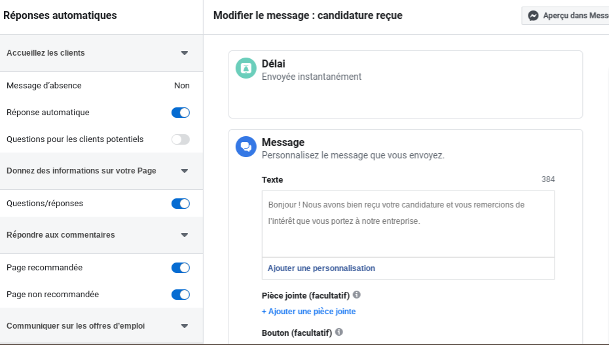The height and width of the screenshot is (345, 609).
Task: Toggle Réponse automatique switch off
Action: coord(181,113)
